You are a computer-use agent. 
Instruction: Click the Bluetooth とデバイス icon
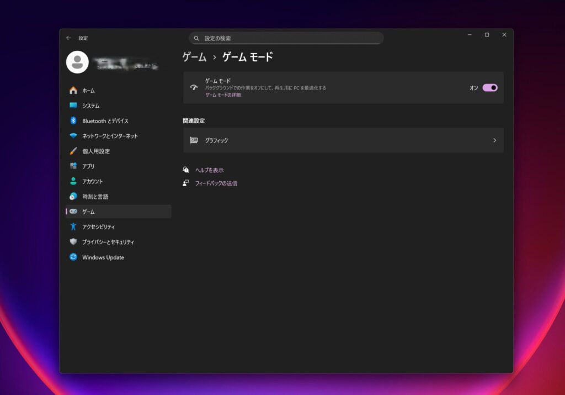73,121
